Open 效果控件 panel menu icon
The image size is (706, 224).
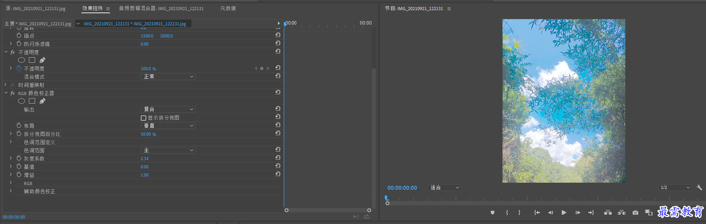coord(108,9)
